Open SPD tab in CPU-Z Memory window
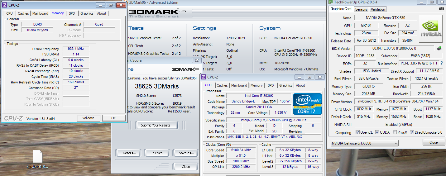Image resolution: width=446 pixels, height=176 pixels. point(72,13)
